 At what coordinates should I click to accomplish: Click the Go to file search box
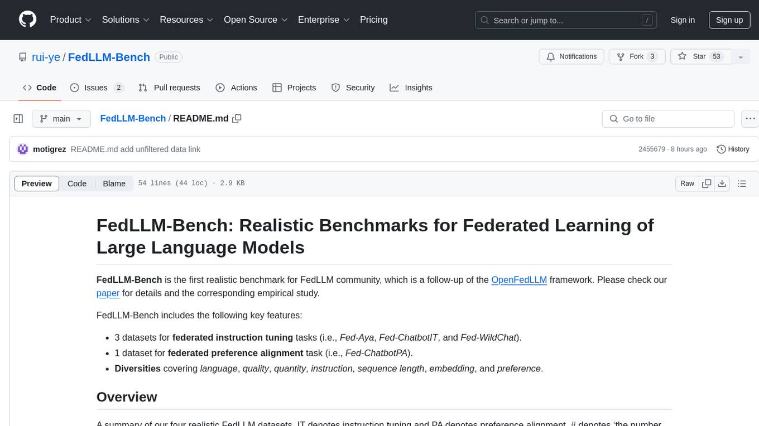(668, 119)
